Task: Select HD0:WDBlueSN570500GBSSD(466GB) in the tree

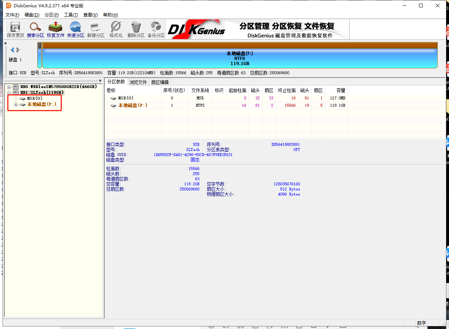Action: (x=59, y=87)
